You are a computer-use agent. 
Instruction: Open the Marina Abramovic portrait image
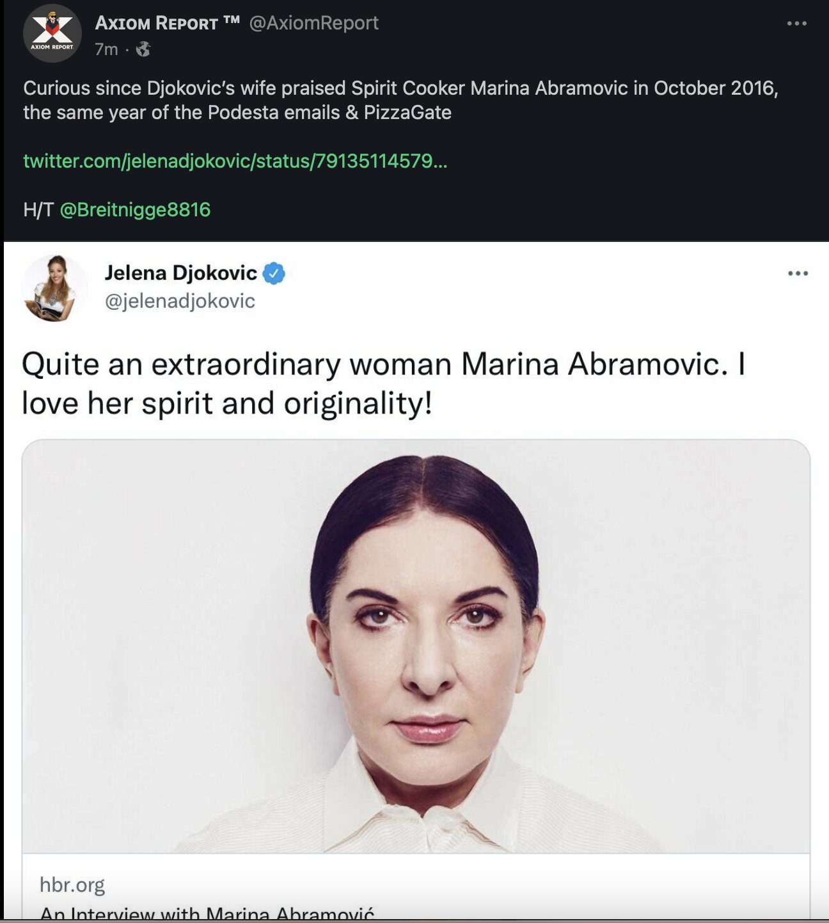coord(416,646)
